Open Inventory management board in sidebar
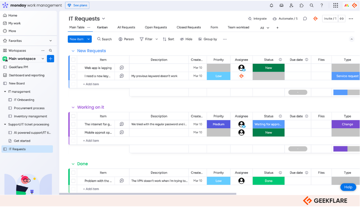Viewport: 360px width, 207px height. tap(30, 116)
